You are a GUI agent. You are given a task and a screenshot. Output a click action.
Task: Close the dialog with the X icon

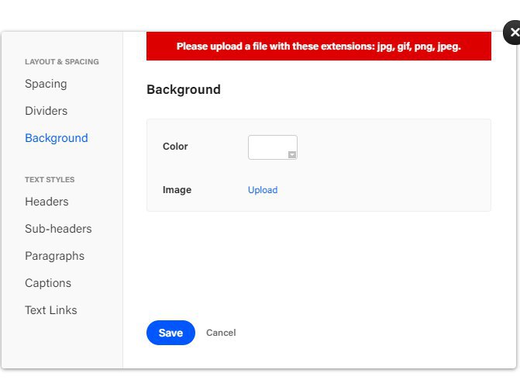click(x=512, y=33)
